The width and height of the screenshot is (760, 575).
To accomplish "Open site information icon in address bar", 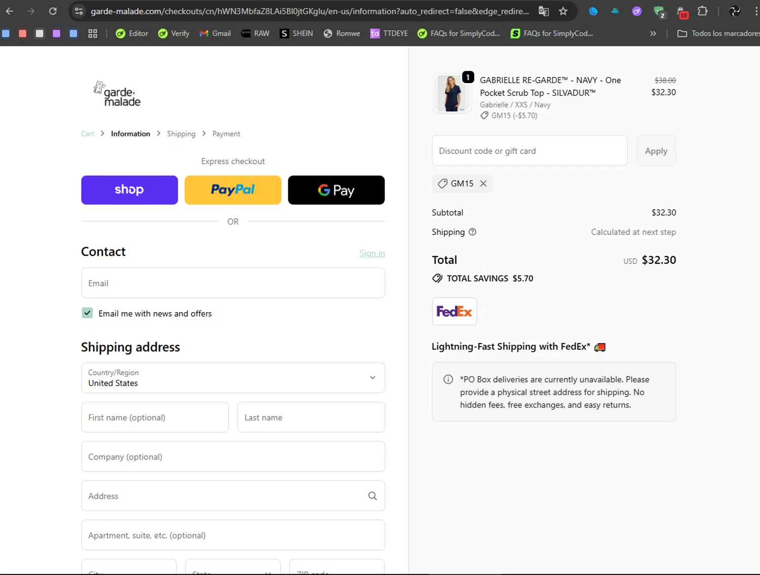I will [x=79, y=11].
